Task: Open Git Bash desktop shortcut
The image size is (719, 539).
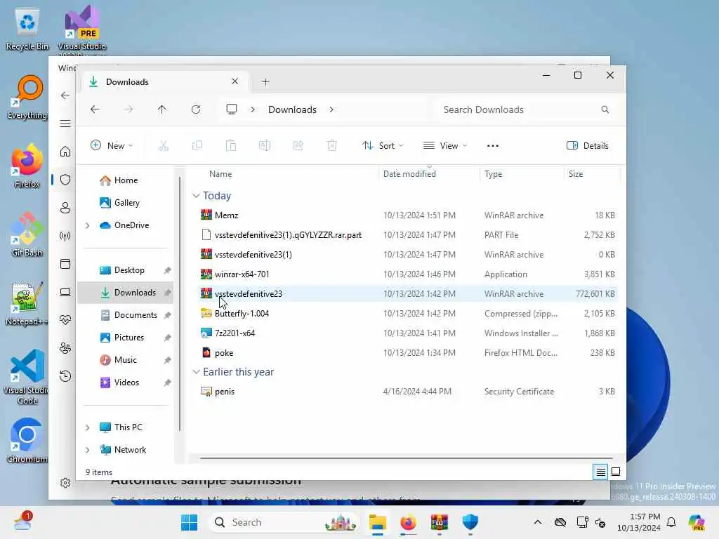Action: pos(27,235)
